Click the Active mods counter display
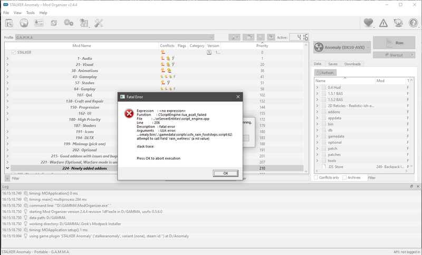This screenshot has width=422, height=255. 299,37
